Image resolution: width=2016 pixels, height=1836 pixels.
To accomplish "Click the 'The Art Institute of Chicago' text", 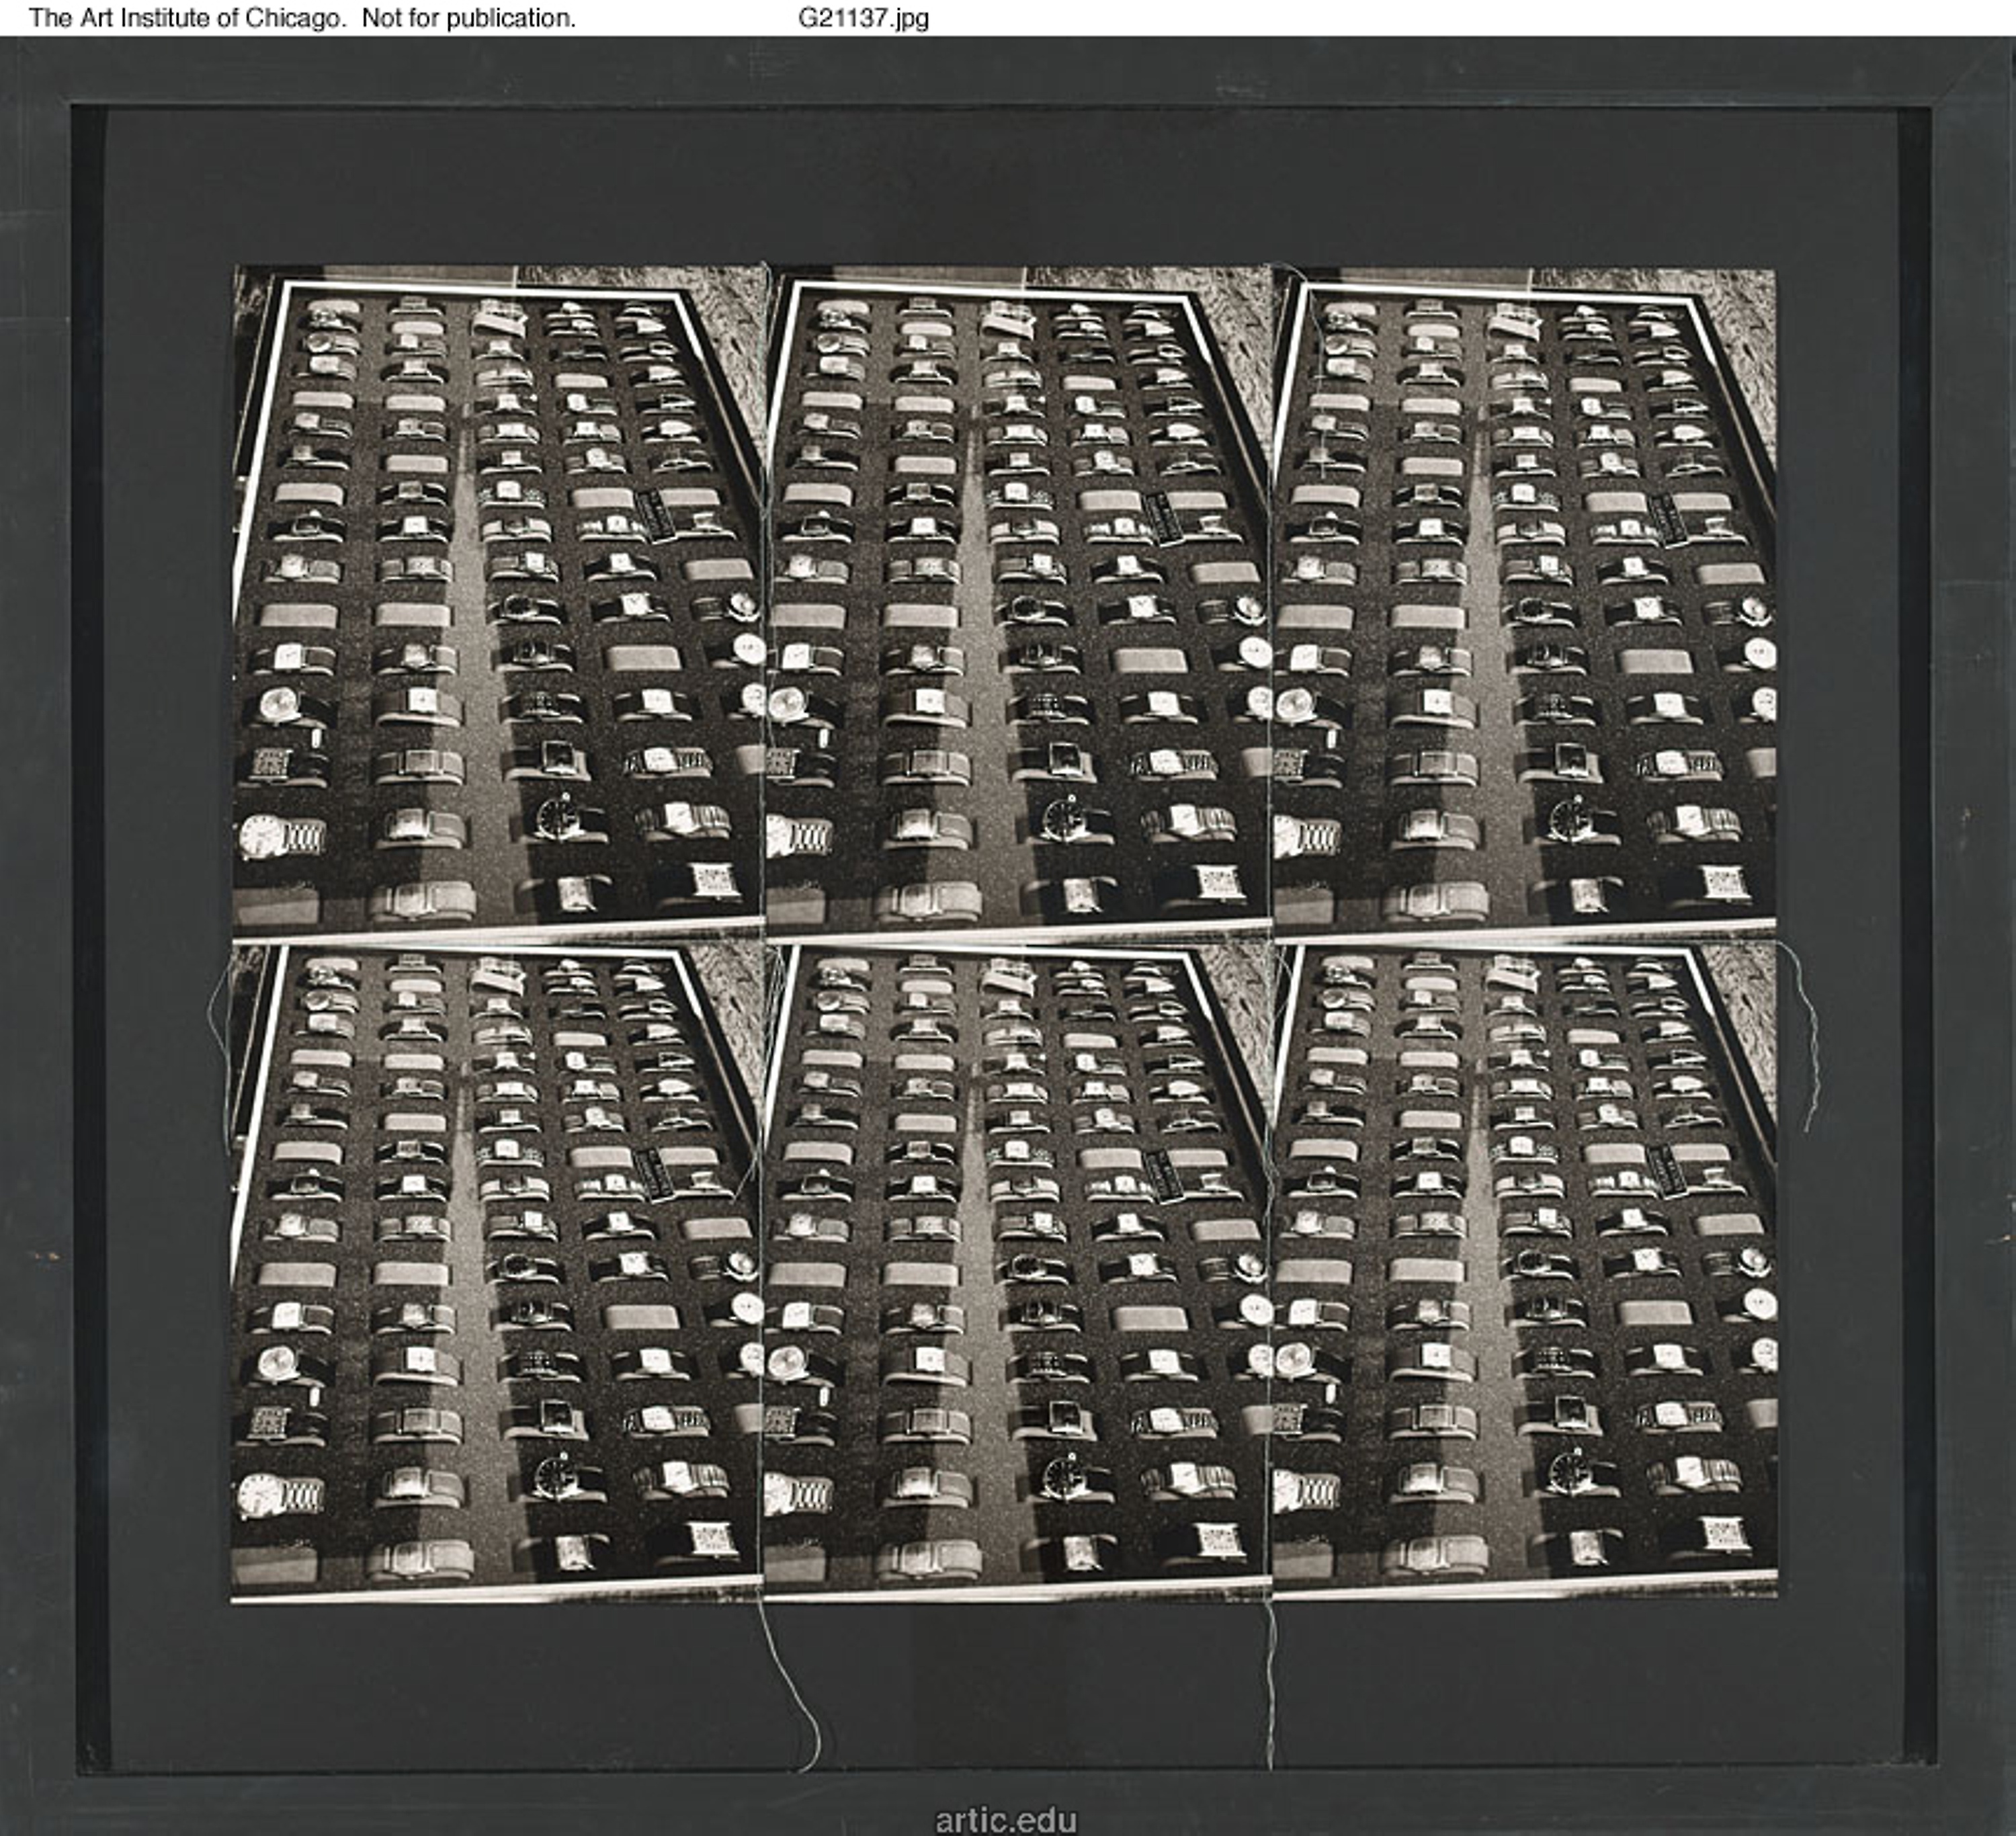I will click(186, 18).
